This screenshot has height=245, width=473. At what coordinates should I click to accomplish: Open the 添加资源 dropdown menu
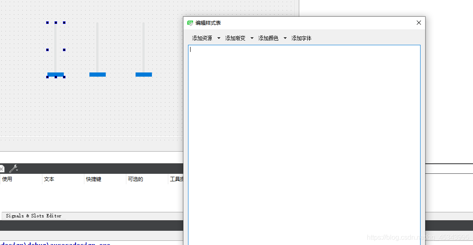(218, 38)
